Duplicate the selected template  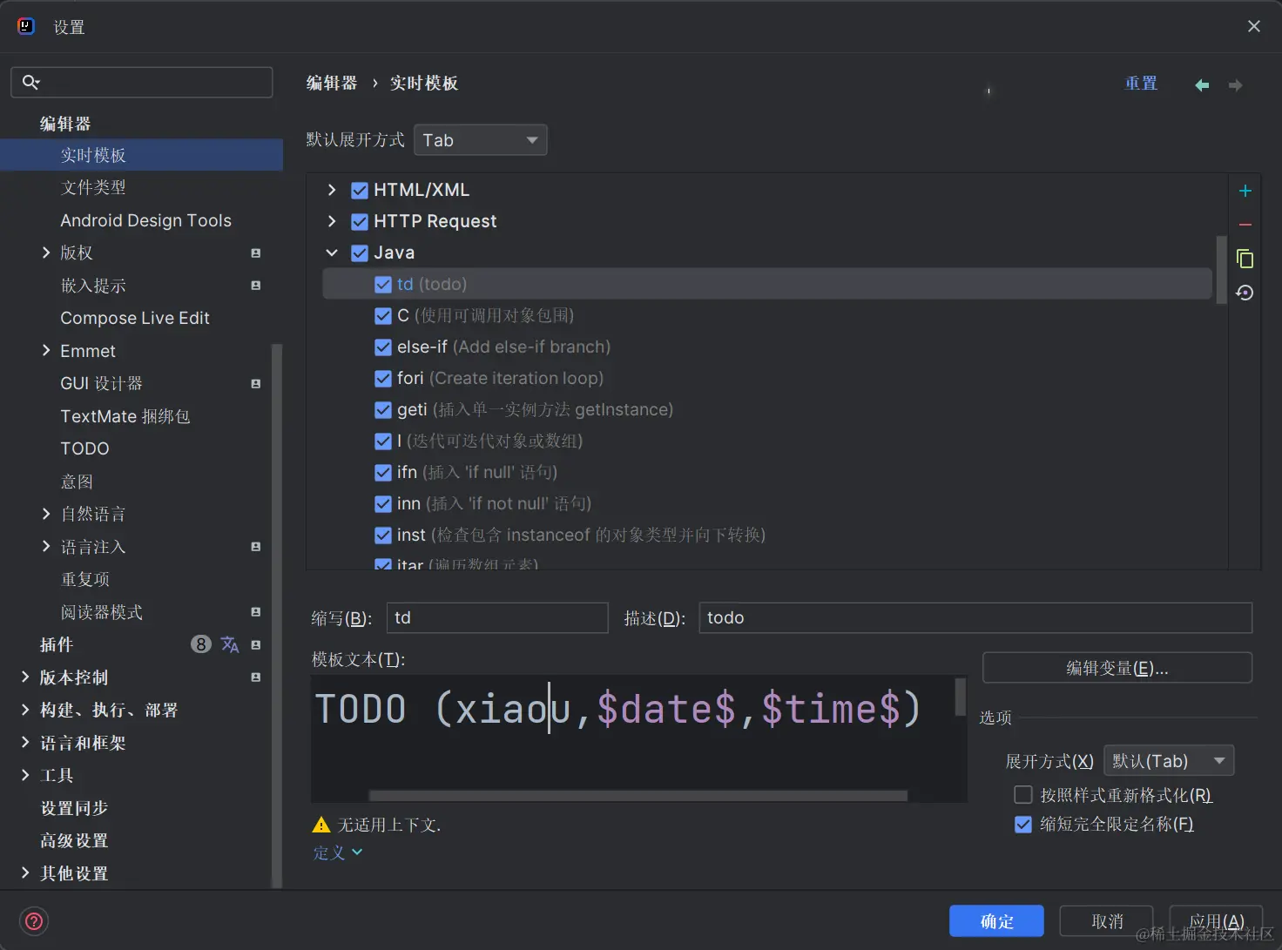[1245, 259]
